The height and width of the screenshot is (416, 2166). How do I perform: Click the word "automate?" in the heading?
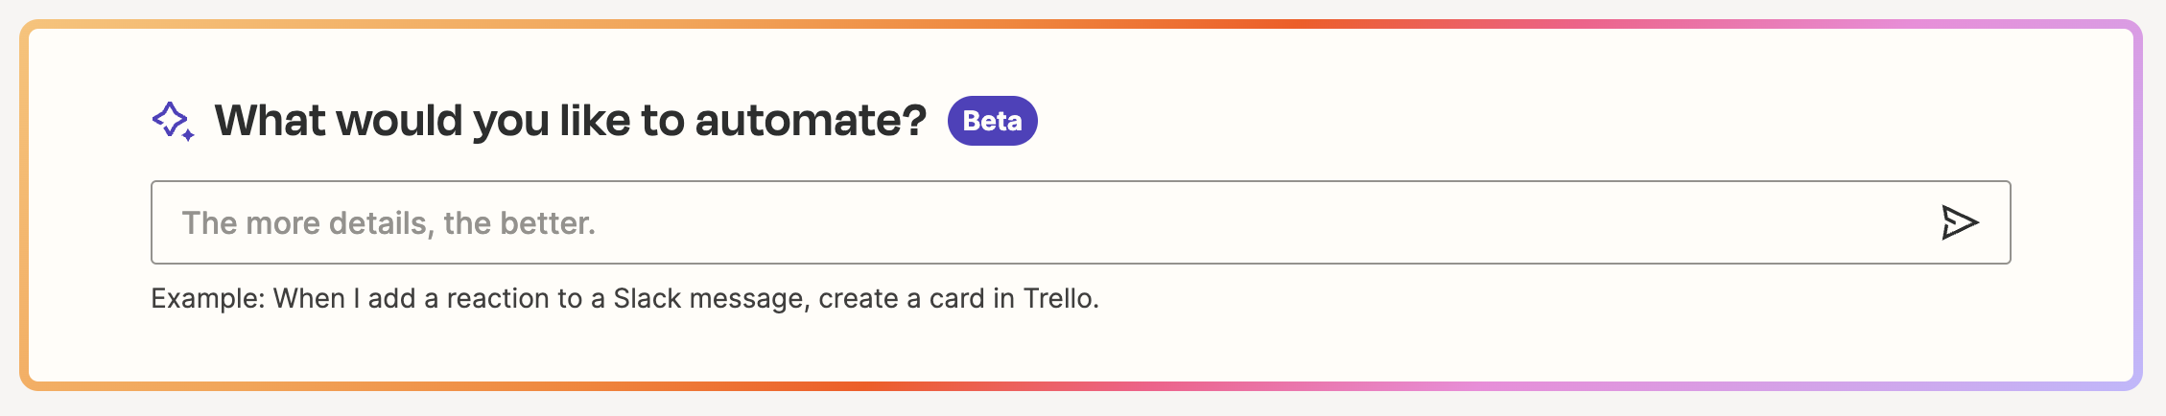click(x=811, y=121)
